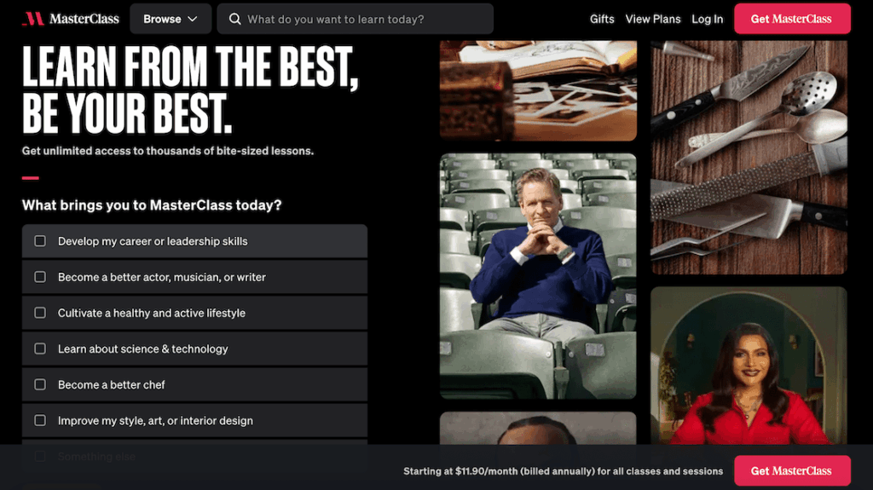Open the Browse dropdown menu
This screenshot has height=490, width=873.
tap(170, 19)
